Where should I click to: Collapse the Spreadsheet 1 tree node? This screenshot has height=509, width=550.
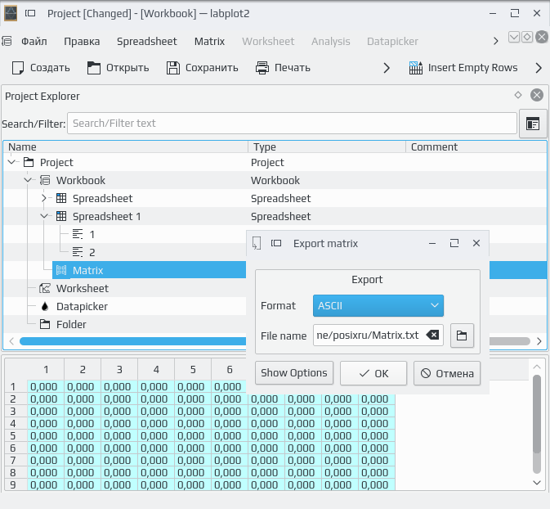[44, 216]
